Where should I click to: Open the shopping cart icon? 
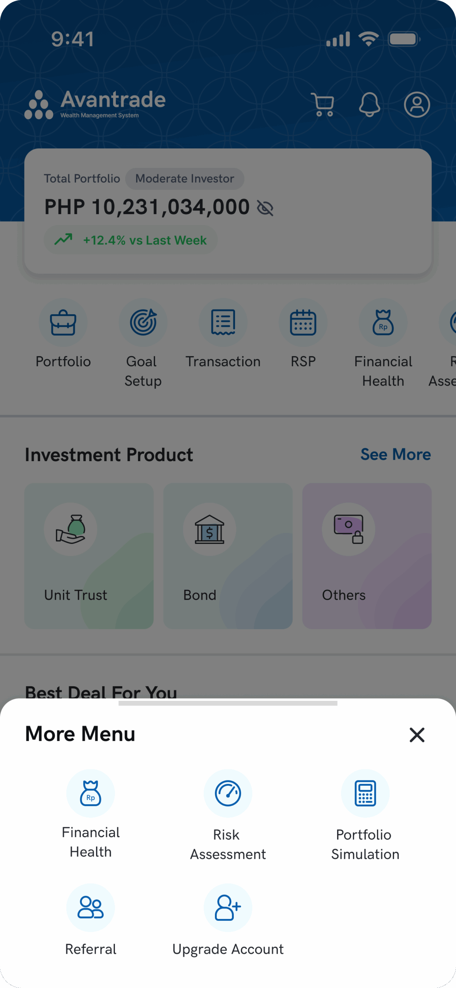[x=323, y=104]
